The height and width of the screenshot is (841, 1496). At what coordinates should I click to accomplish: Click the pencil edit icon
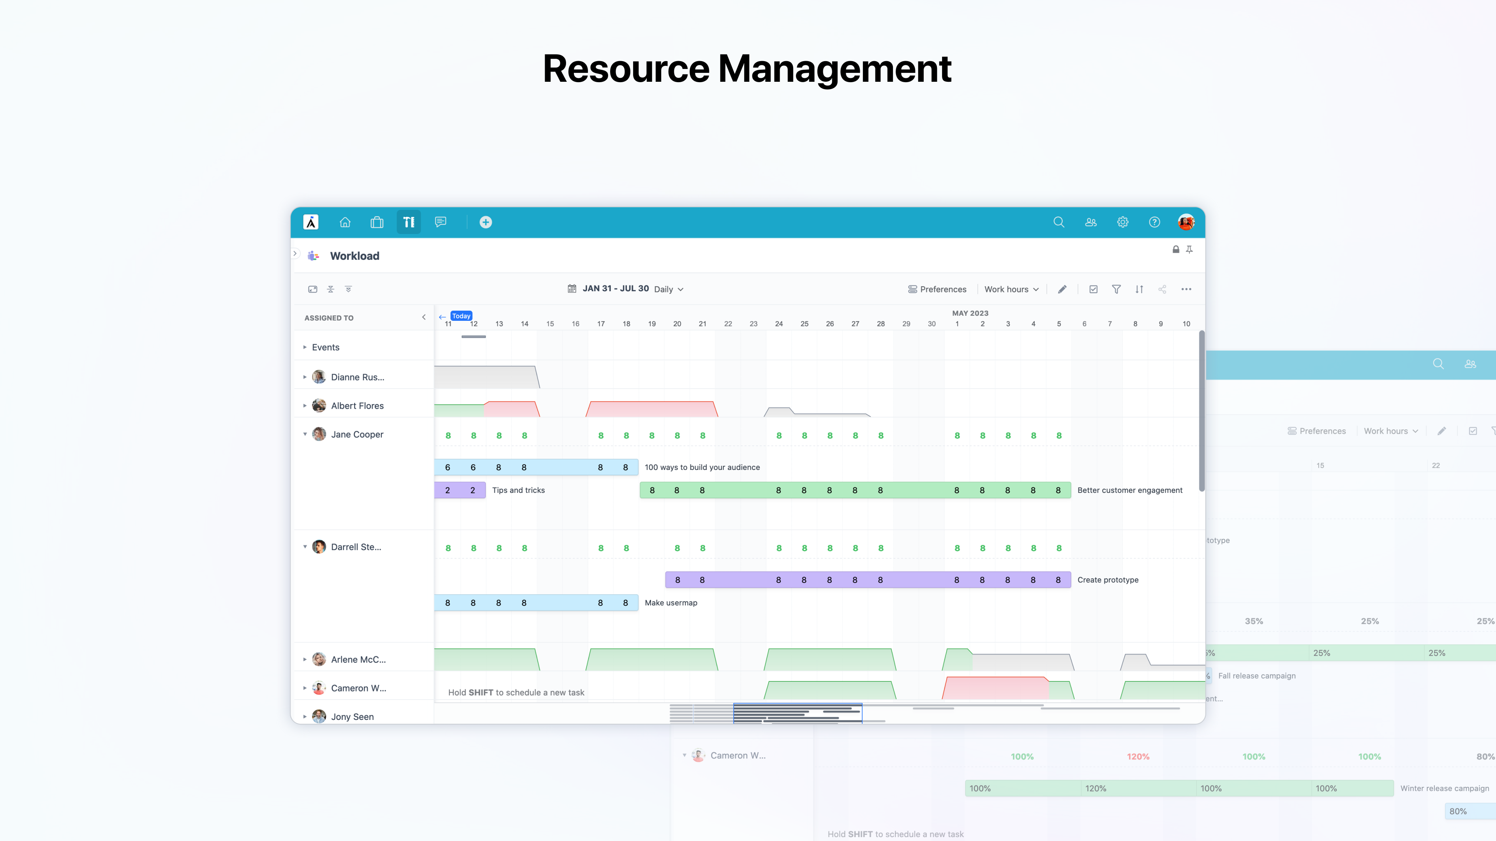click(x=1062, y=289)
